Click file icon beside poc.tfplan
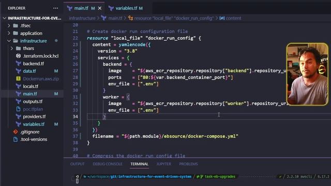This screenshot has height=186, width=331. tap(19, 109)
